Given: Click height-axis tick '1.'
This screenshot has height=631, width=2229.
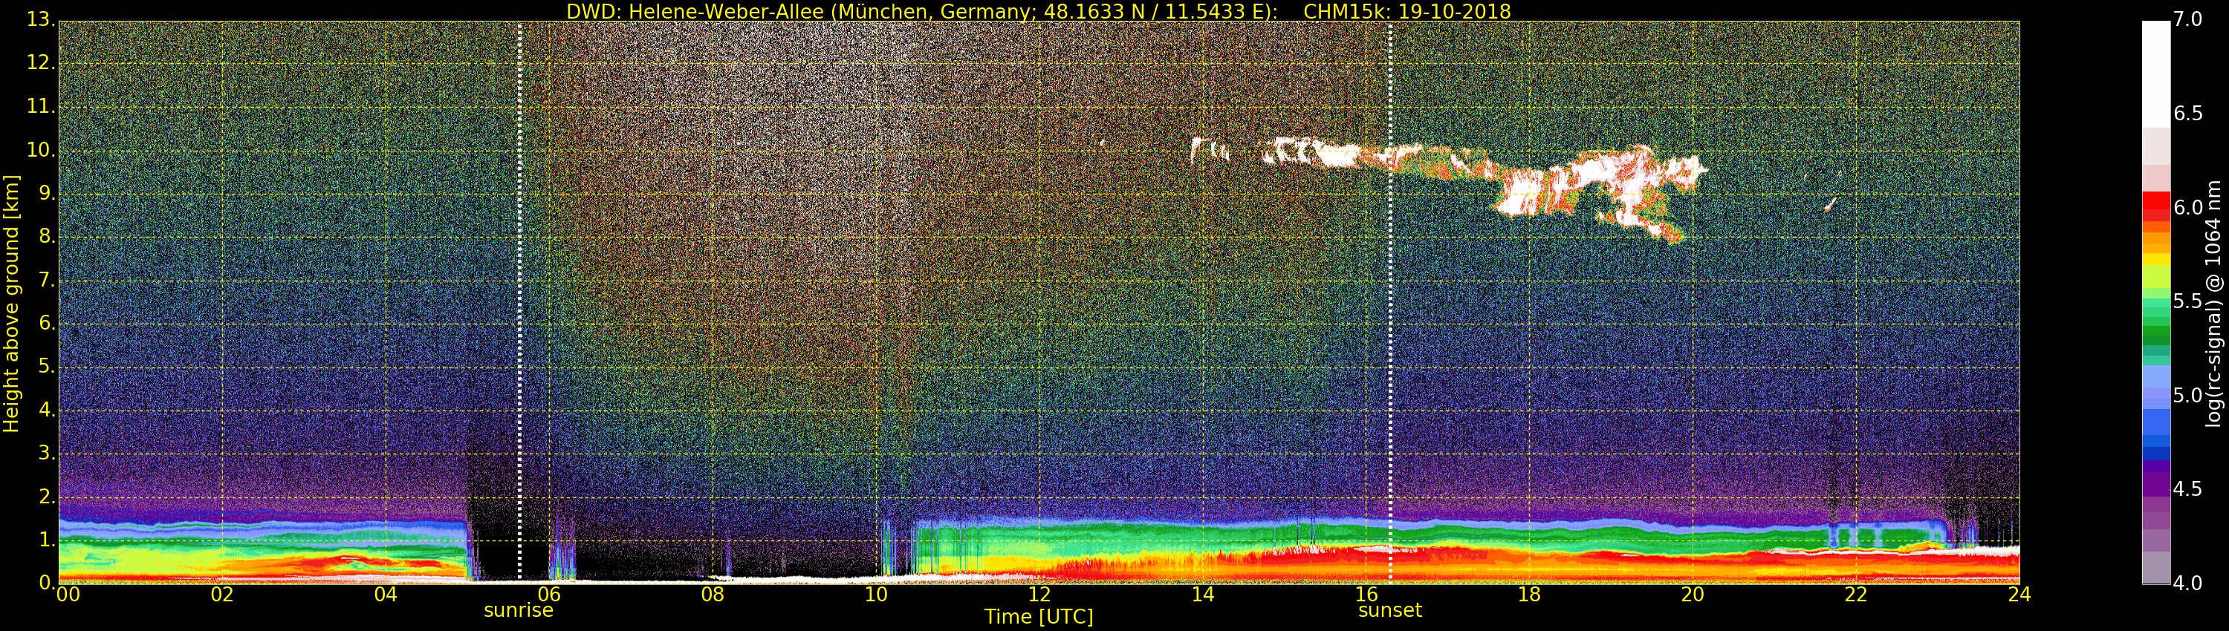Looking at the screenshot, I should 47,540.
